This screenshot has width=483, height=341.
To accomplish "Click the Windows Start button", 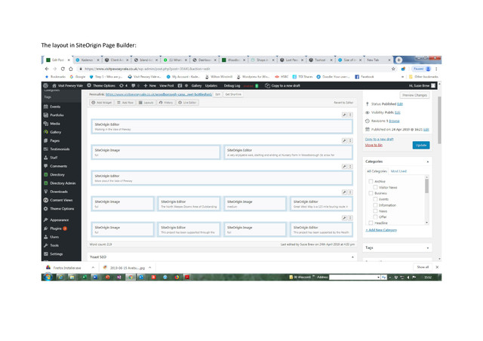I will pyautogui.click(x=48, y=277).
